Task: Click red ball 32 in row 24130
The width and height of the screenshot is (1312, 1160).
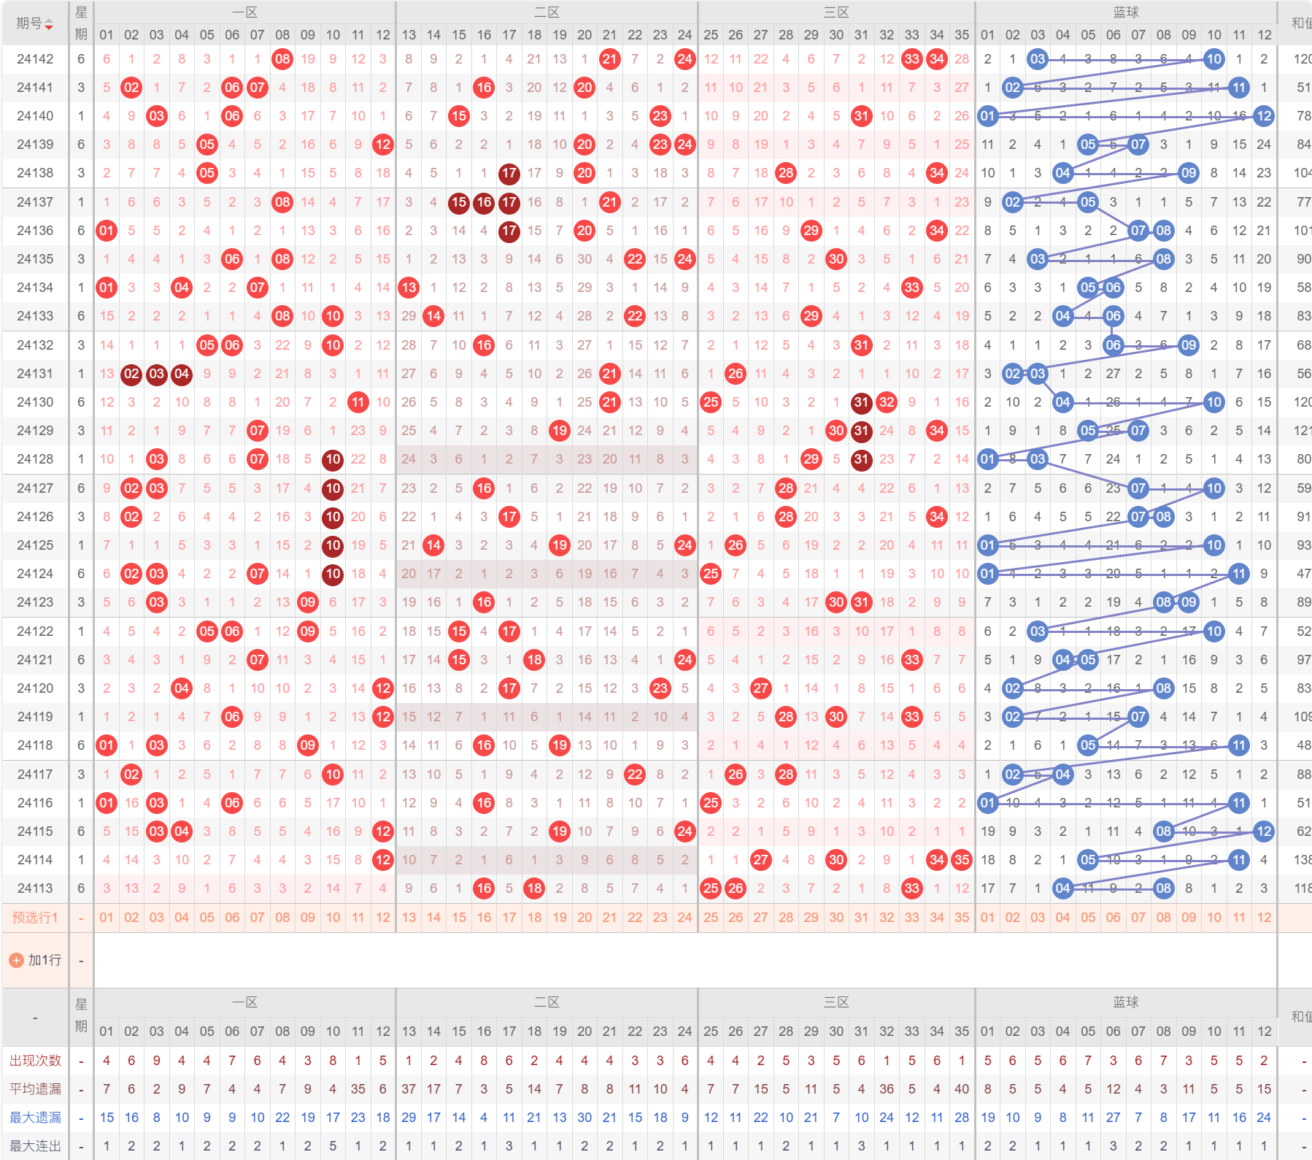Action: 887,402
